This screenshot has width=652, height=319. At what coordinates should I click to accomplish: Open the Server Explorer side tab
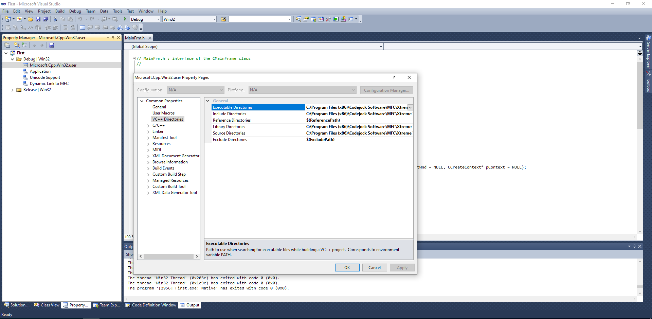tap(649, 52)
